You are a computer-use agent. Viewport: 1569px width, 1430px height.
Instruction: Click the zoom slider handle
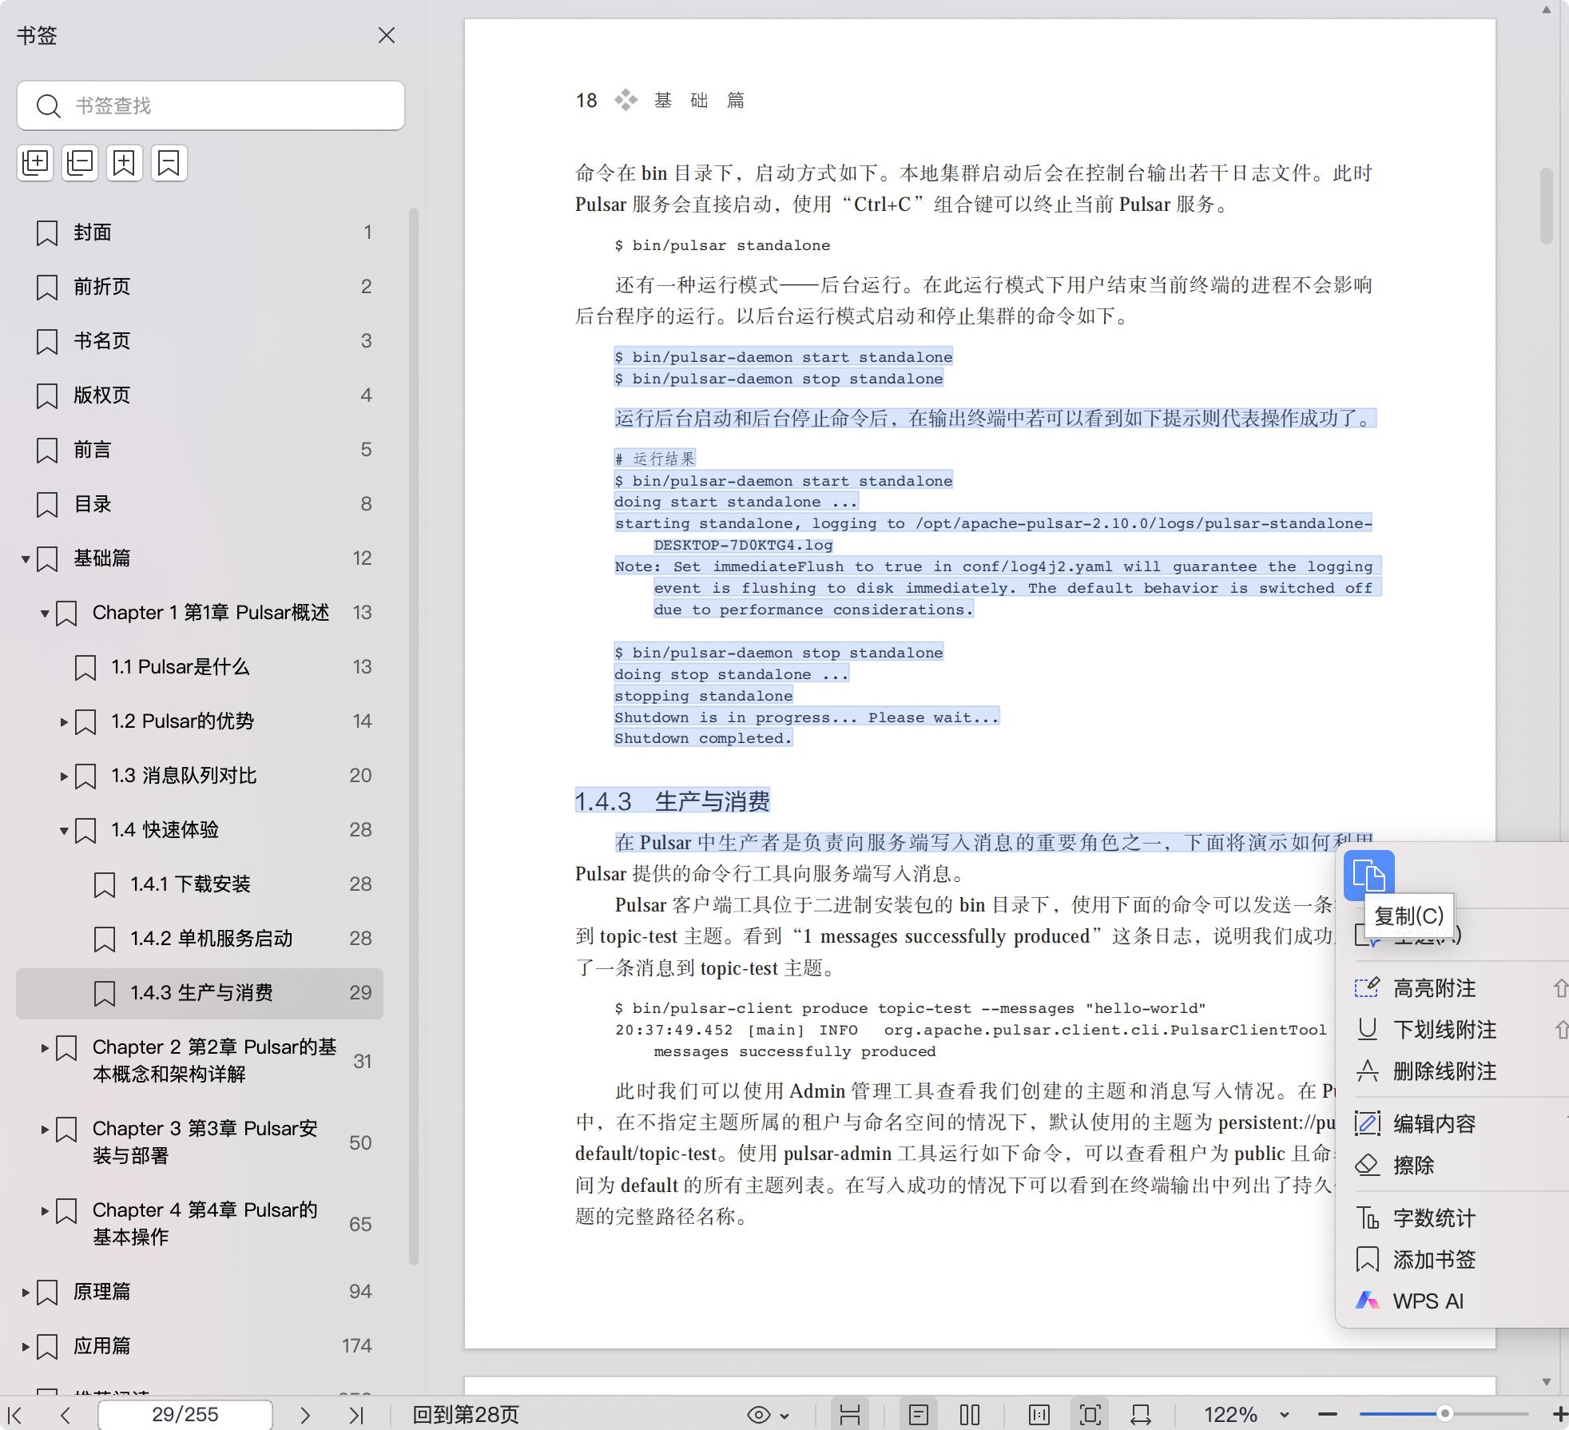coord(1444,1414)
